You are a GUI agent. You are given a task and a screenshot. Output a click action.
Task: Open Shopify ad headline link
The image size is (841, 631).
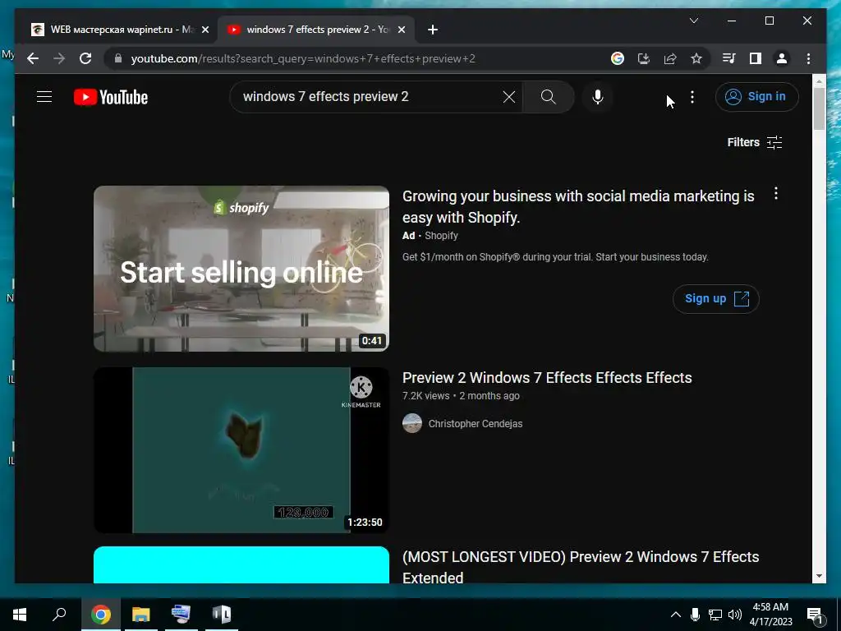coord(578,206)
